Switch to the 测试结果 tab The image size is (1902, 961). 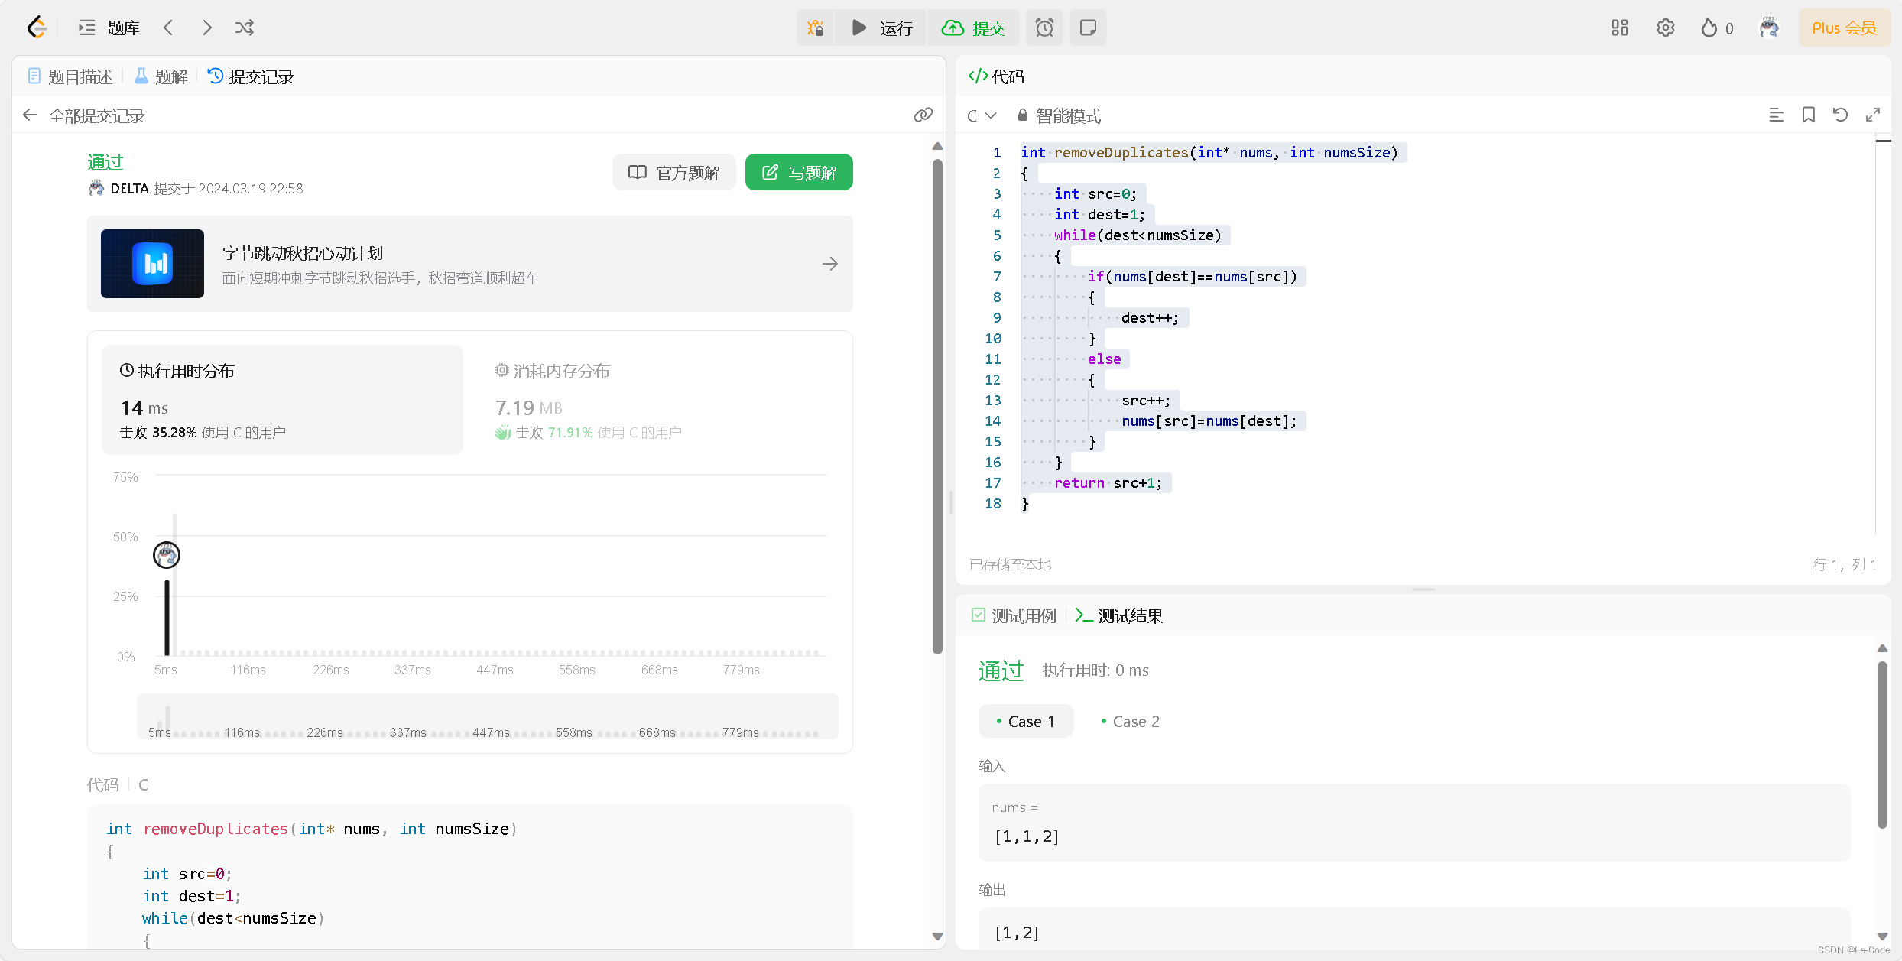click(1119, 615)
